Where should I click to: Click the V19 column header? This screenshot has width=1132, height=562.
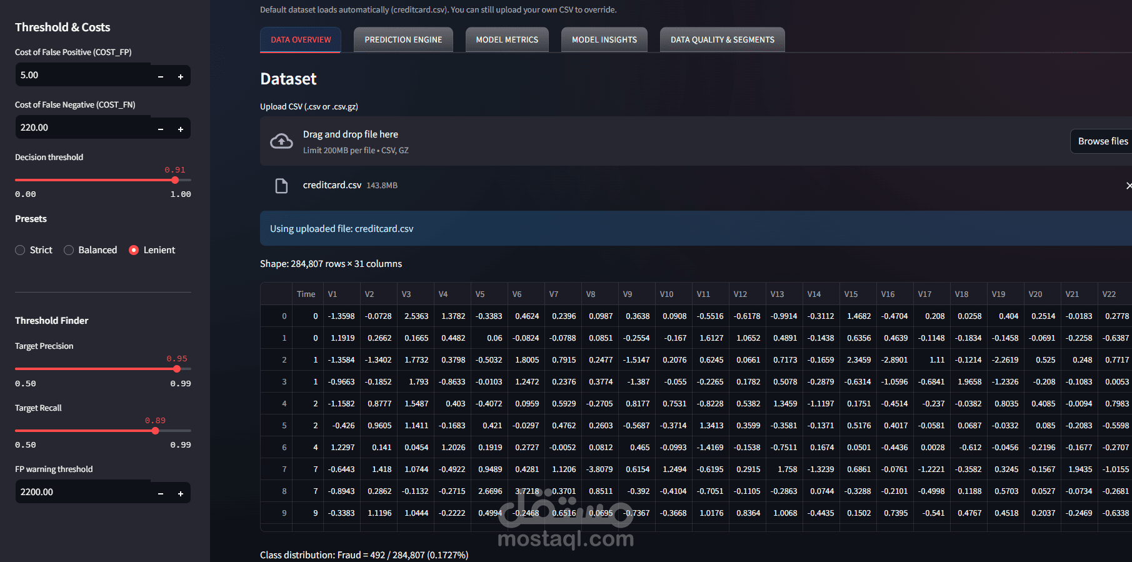[1005, 294]
